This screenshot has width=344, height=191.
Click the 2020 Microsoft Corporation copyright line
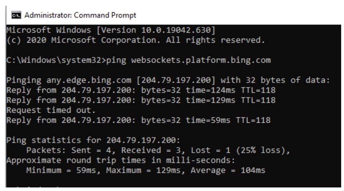136,40
